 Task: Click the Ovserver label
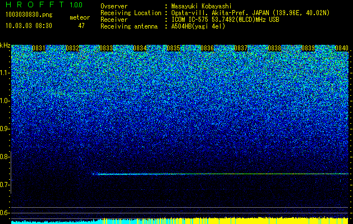114,6
